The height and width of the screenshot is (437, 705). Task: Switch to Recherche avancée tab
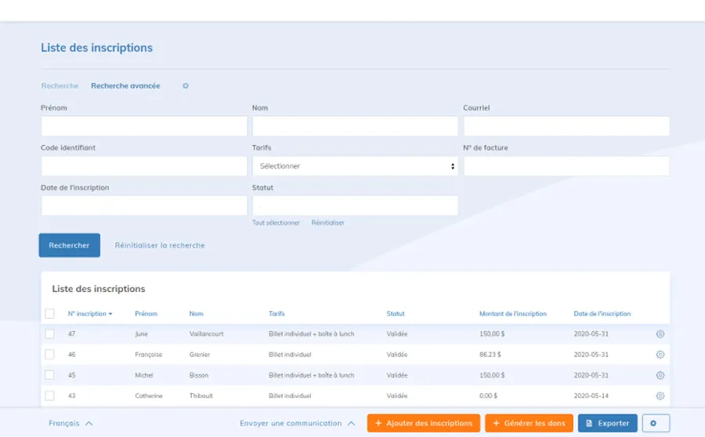click(x=125, y=86)
